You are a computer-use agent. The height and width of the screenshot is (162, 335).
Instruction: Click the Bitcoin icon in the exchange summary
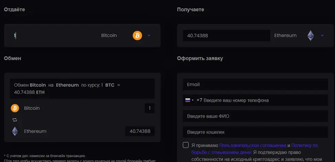15,108
